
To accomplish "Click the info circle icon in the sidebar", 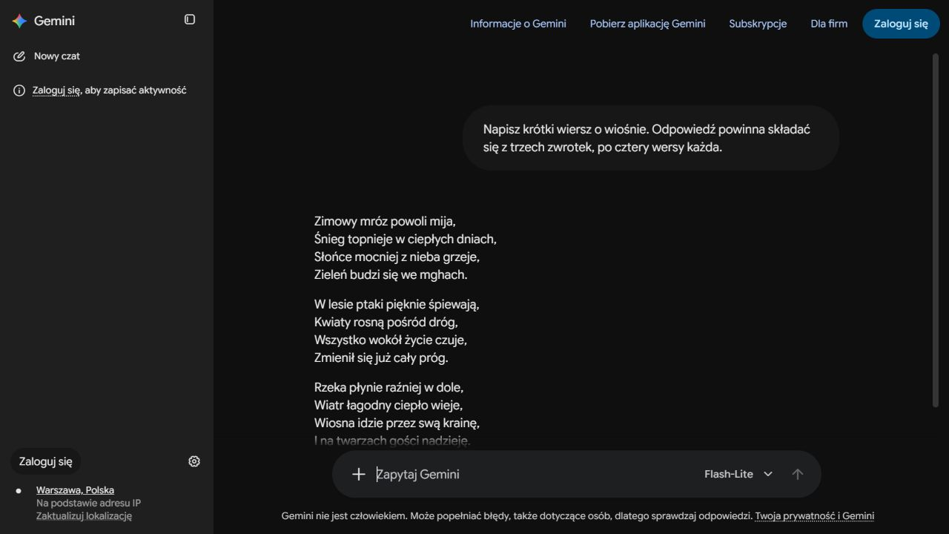I will point(19,90).
